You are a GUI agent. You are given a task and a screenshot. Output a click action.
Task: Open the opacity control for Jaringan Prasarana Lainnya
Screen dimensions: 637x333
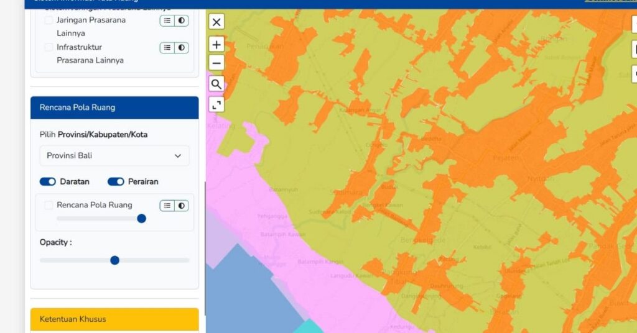click(x=182, y=21)
